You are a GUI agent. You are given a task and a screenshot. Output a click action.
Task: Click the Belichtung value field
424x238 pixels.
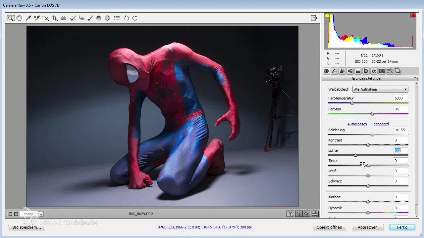401,130
